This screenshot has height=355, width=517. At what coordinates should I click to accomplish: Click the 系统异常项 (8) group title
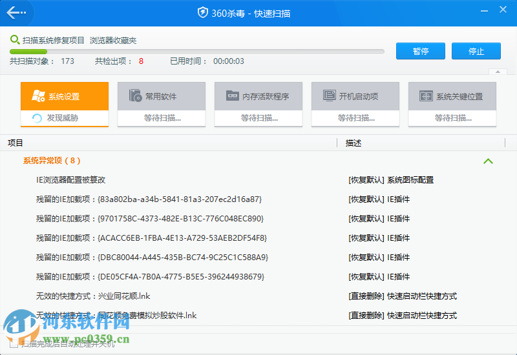click(52, 160)
